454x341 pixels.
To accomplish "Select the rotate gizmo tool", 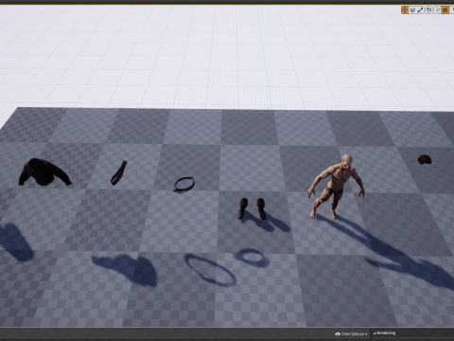I will point(412,10).
